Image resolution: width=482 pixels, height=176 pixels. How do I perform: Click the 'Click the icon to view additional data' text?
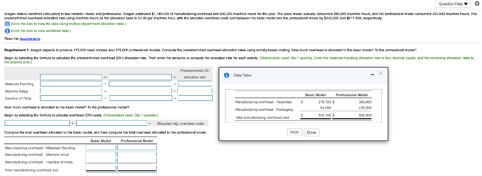[41, 31]
